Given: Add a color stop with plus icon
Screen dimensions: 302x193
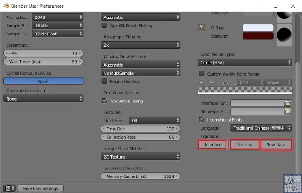Looking at the screenshot, I should [x=201, y=83].
